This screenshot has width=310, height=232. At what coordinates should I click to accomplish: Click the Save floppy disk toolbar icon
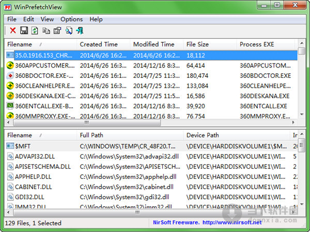click(24, 30)
